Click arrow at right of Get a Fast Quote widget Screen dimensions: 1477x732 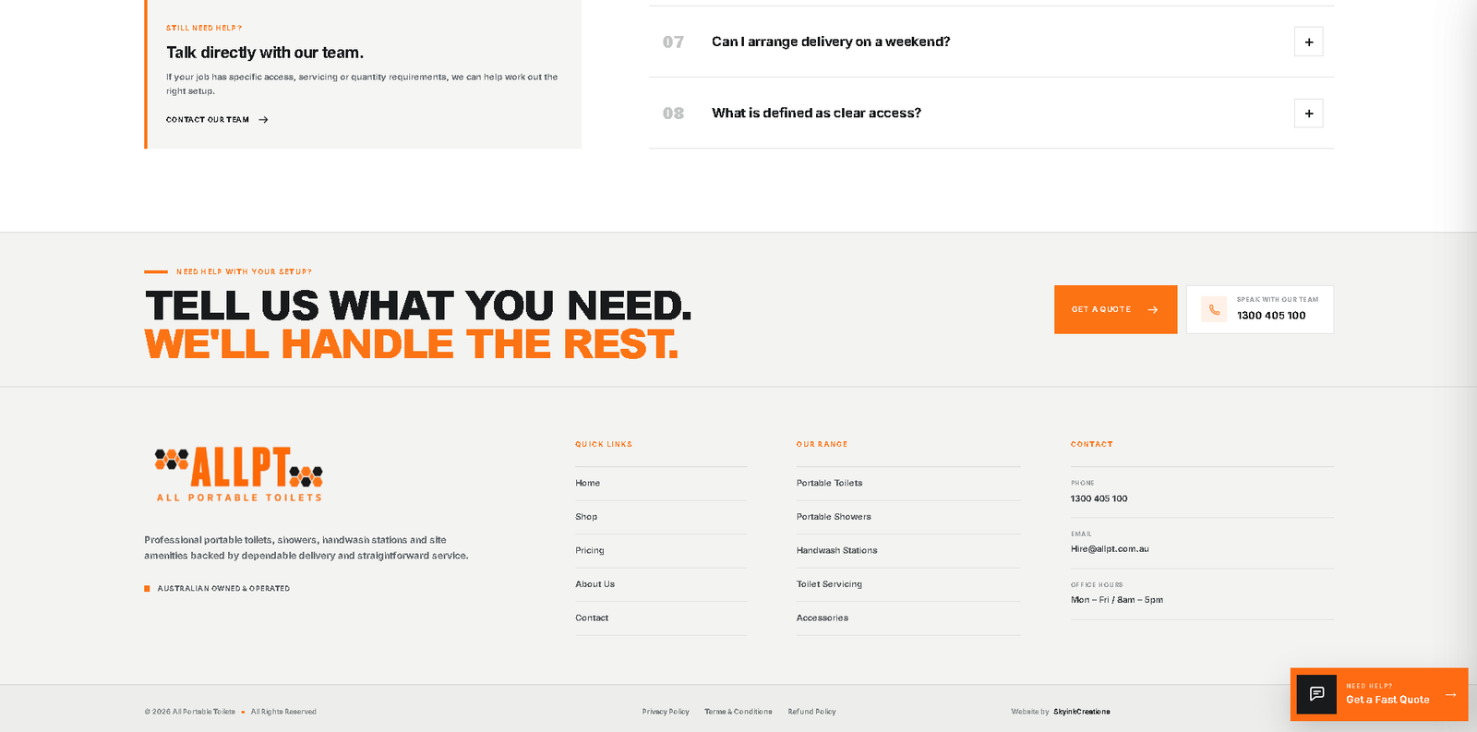[1450, 694]
